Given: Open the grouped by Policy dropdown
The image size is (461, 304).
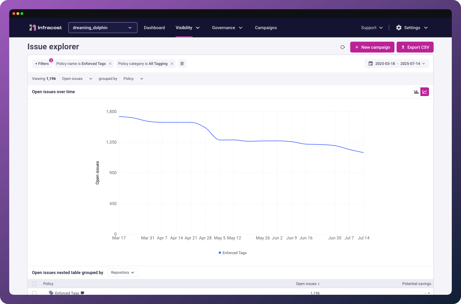Looking at the screenshot, I should point(133,79).
